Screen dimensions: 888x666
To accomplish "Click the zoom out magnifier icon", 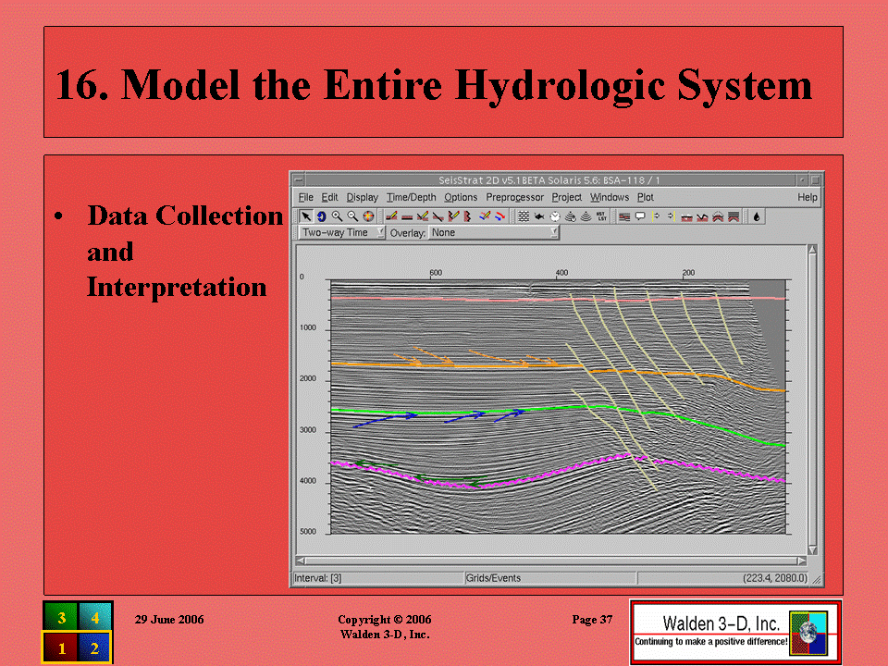I will 352,216.
